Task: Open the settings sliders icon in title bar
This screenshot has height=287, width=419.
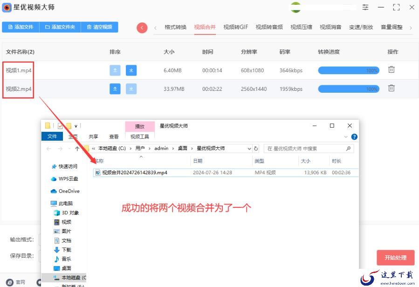Action: click(x=365, y=7)
